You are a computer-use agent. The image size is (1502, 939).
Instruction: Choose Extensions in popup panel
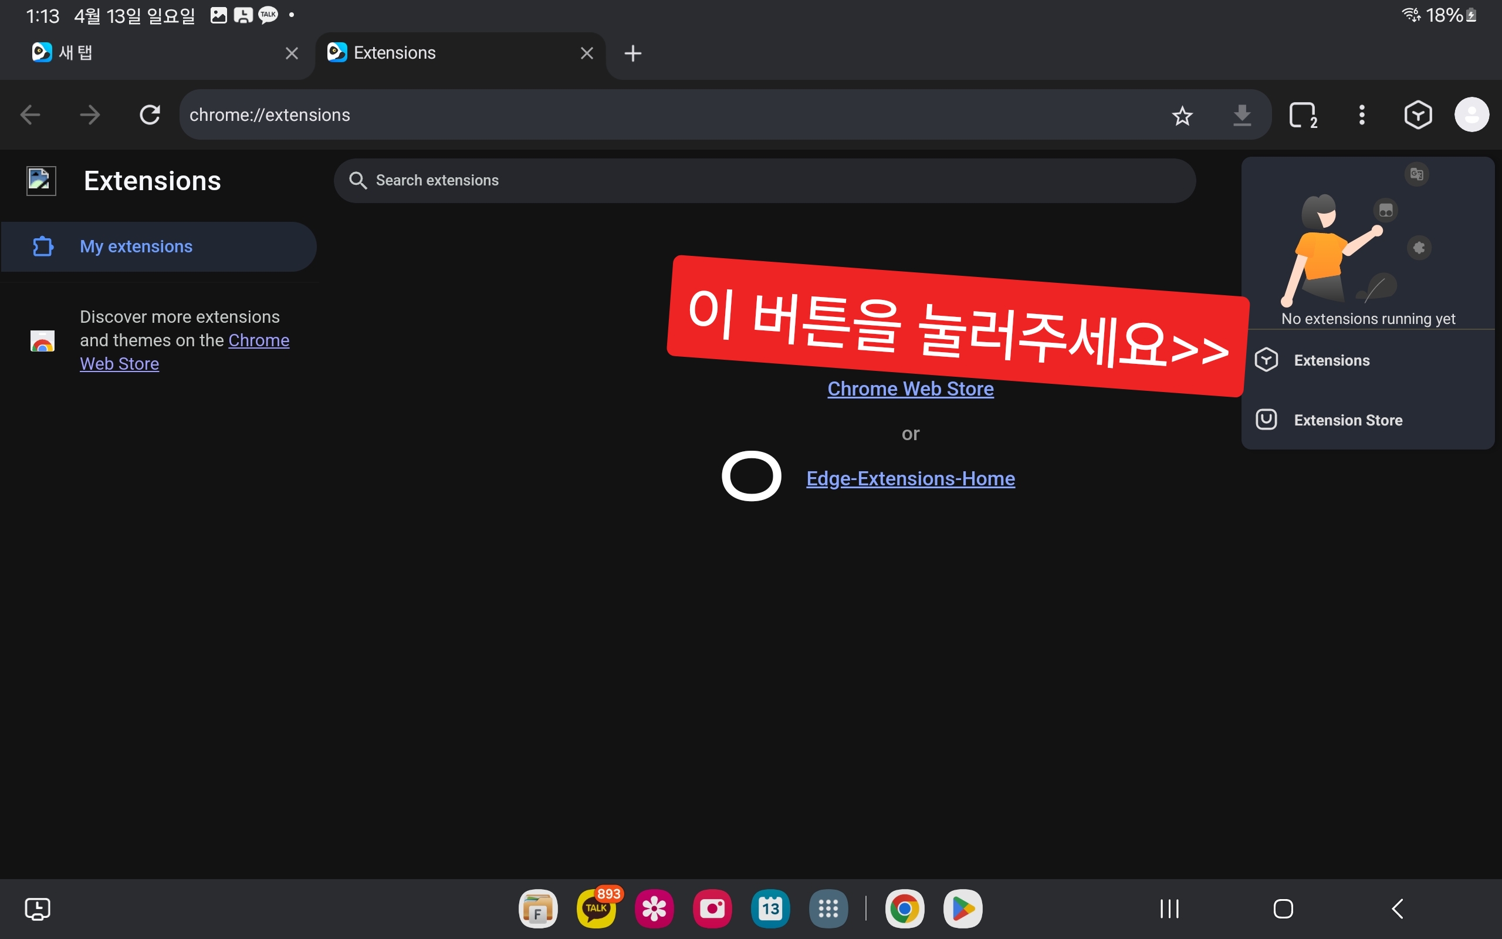tap(1331, 360)
